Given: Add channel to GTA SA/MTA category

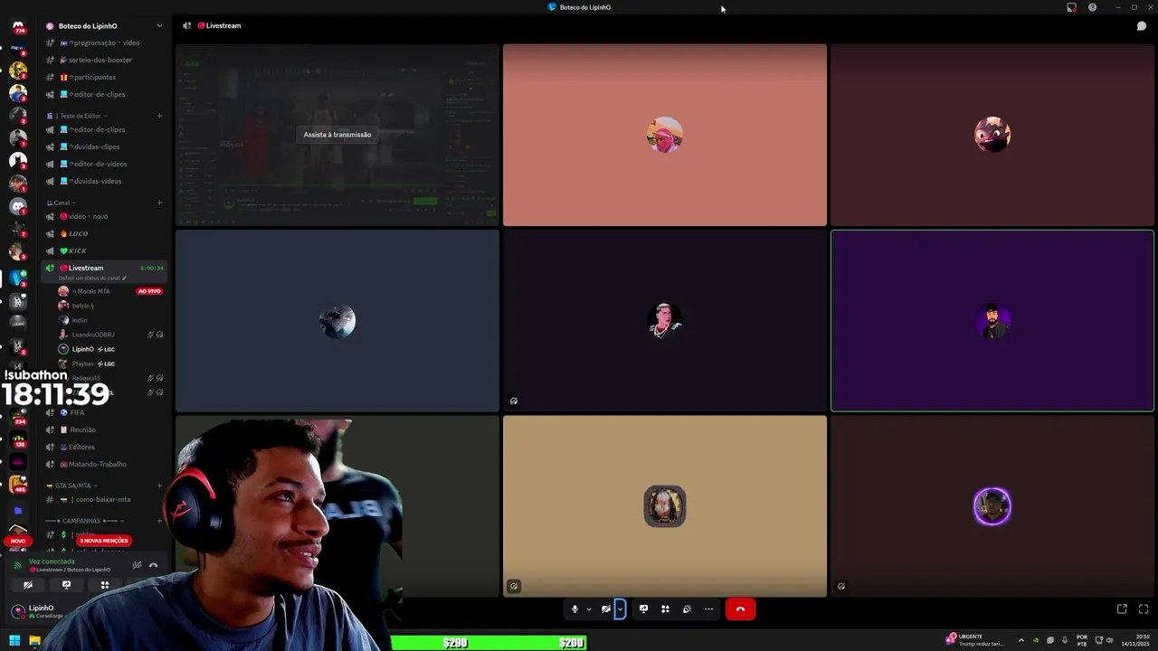Looking at the screenshot, I should pos(159,486).
